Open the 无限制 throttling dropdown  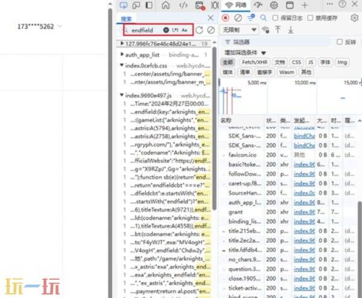240,30
